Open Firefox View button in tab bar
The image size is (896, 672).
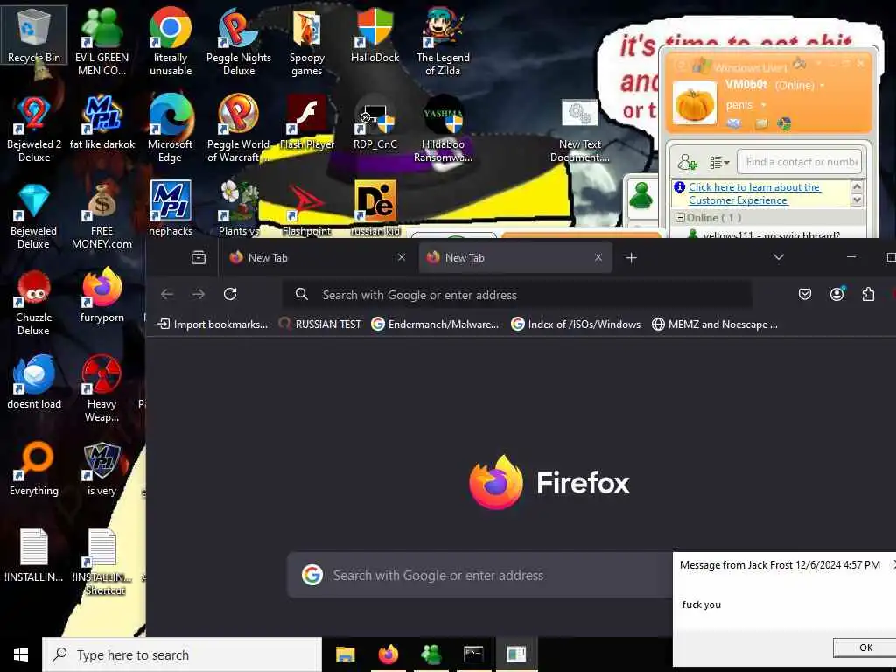click(199, 258)
